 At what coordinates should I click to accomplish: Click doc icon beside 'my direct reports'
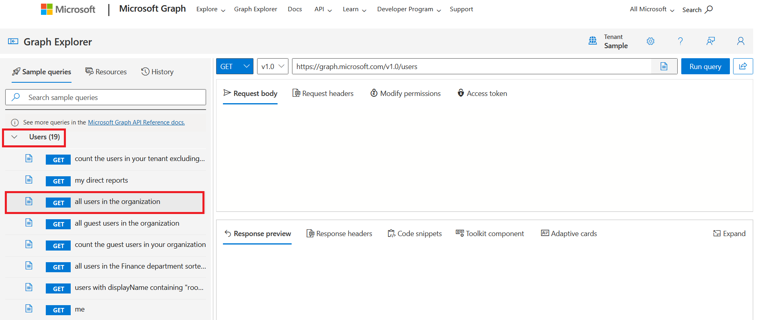point(29,179)
